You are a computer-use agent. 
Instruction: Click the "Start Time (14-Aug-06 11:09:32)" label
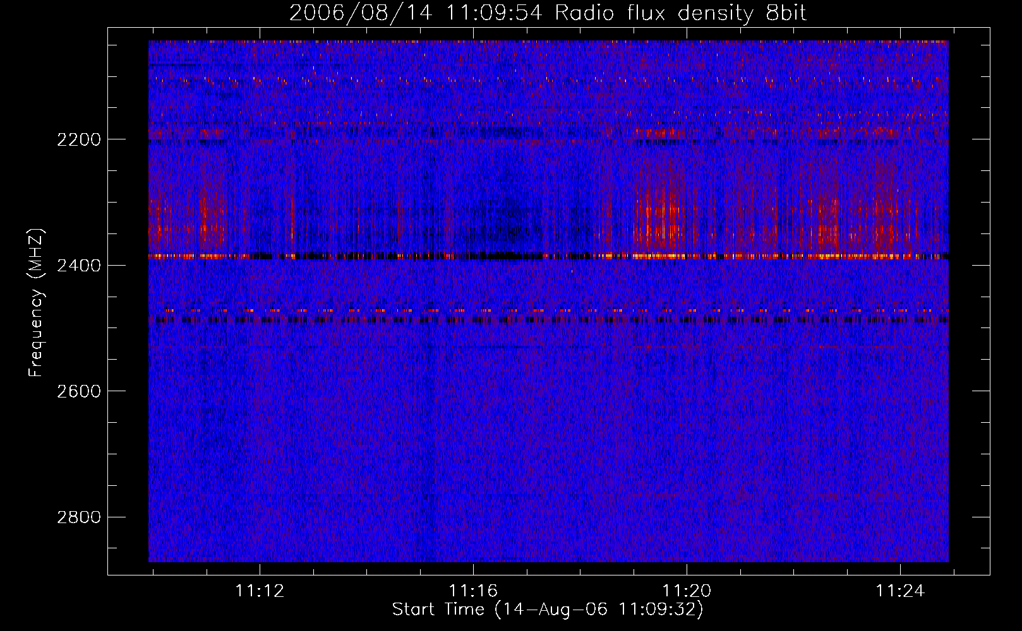click(x=548, y=610)
